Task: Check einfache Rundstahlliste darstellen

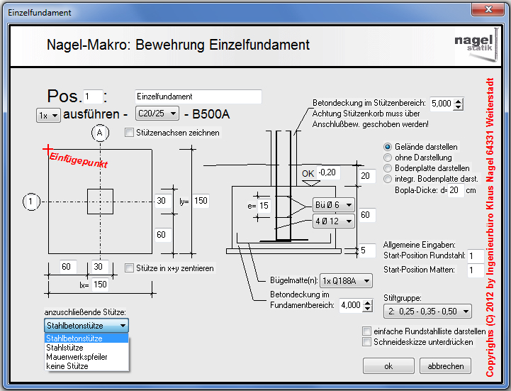Action: tap(366, 331)
